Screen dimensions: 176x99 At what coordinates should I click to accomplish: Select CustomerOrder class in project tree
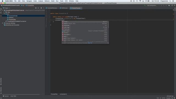13,16
